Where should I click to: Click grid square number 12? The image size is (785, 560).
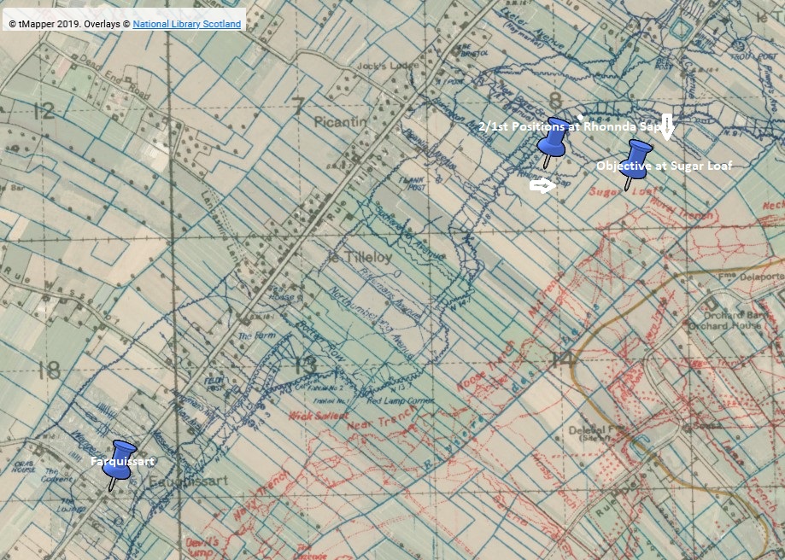point(44,111)
